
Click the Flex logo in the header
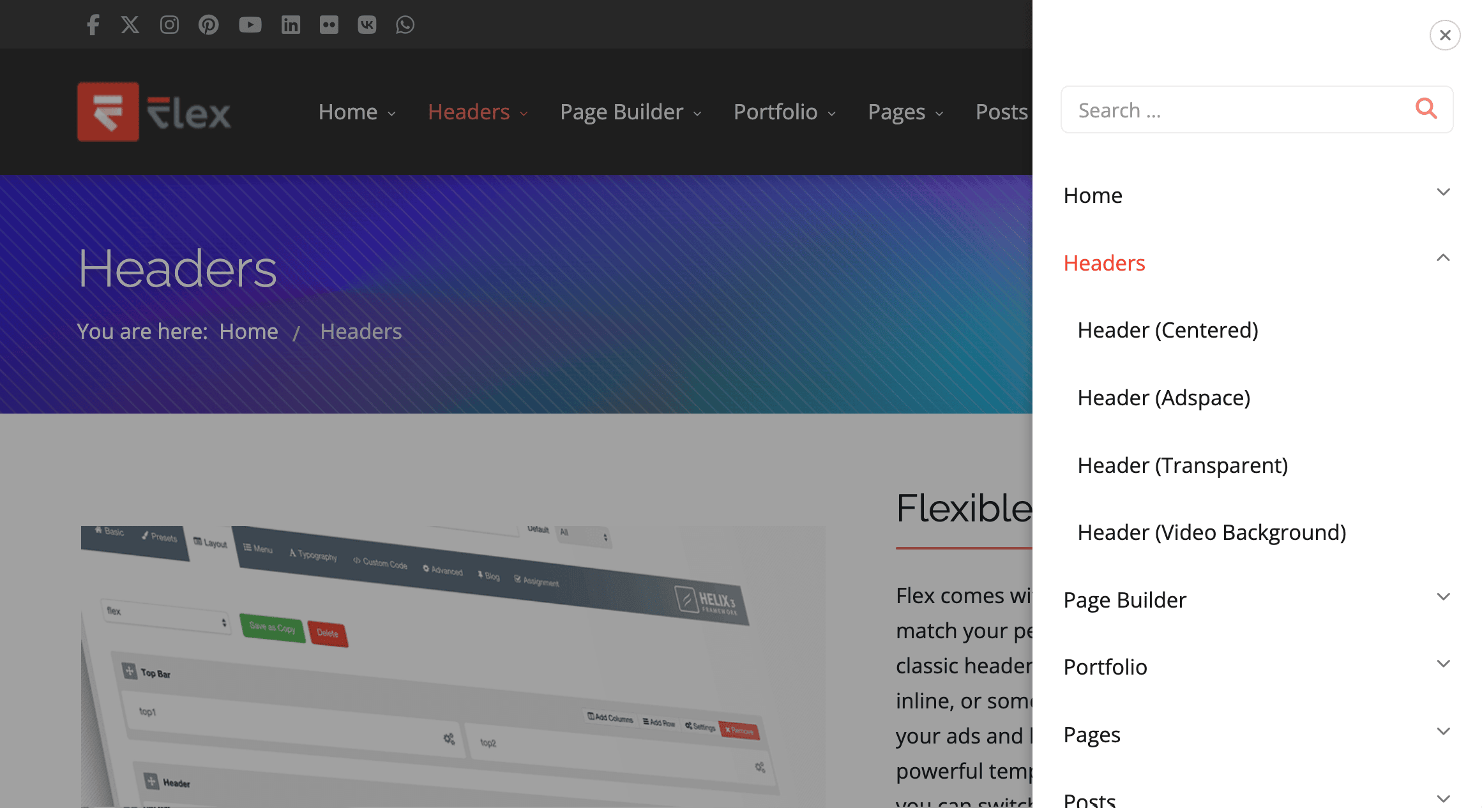pyautogui.click(x=153, y=112)
